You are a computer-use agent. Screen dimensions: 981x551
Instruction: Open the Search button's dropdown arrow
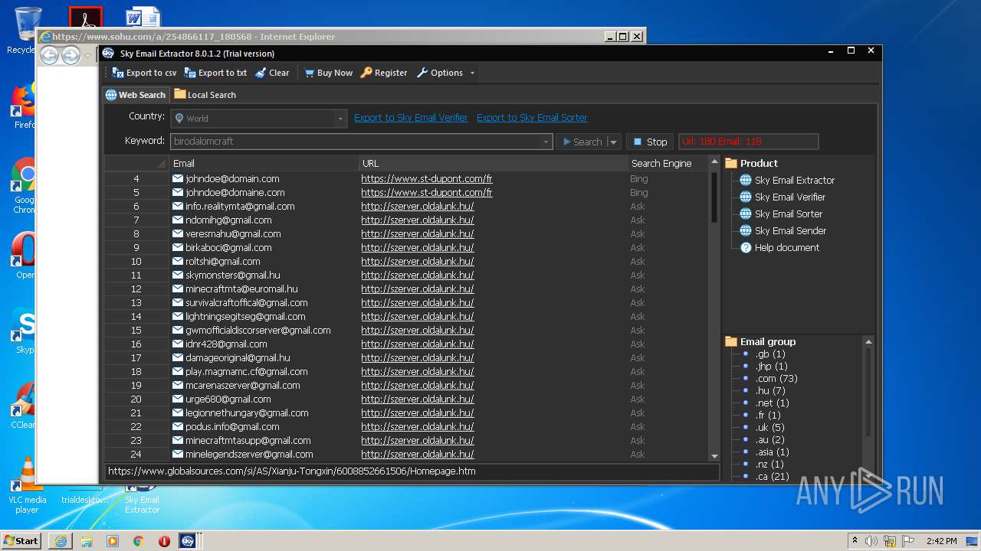(613, 142)
